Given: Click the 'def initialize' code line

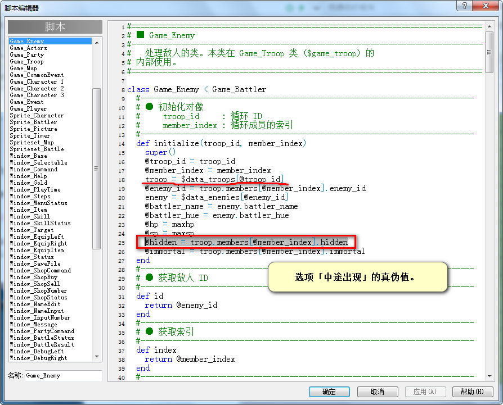Looking at the screenshot, I should [x=221, y=143].
